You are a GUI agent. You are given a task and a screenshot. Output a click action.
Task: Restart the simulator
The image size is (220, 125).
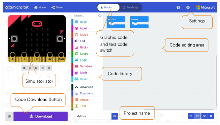click(x=30, y=68)
